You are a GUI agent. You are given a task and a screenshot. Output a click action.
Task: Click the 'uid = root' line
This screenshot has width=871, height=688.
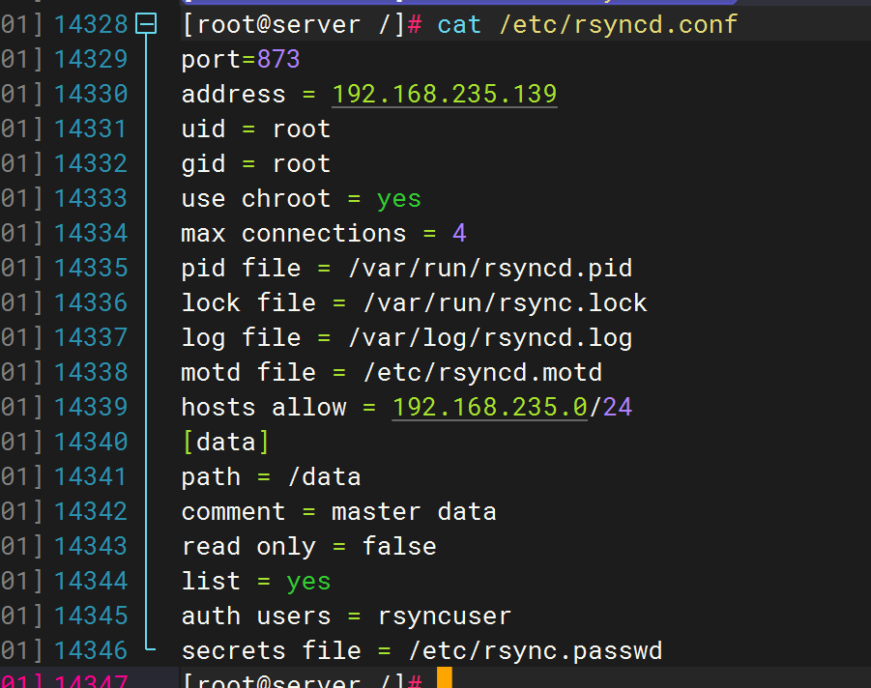pyautogui.click(x=256, y=129)
